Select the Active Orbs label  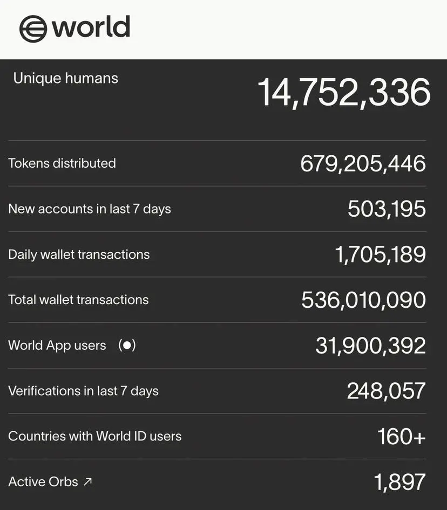43,482
